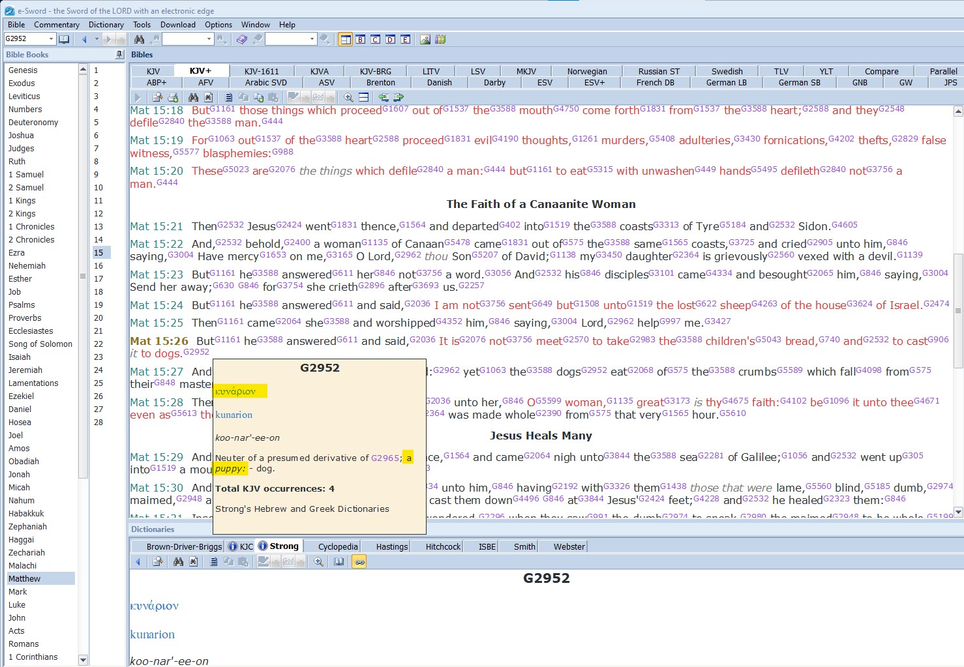The width and height of the screenshot is (964, 667).
Task: Click print preview icon in Bible toolbar
Action: (x=158, y=97)
